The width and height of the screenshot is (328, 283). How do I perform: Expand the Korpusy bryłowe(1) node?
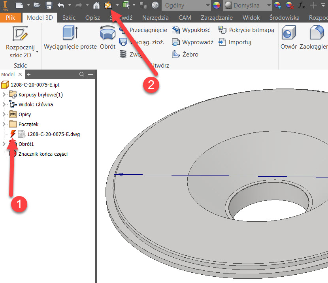[4, 95]
